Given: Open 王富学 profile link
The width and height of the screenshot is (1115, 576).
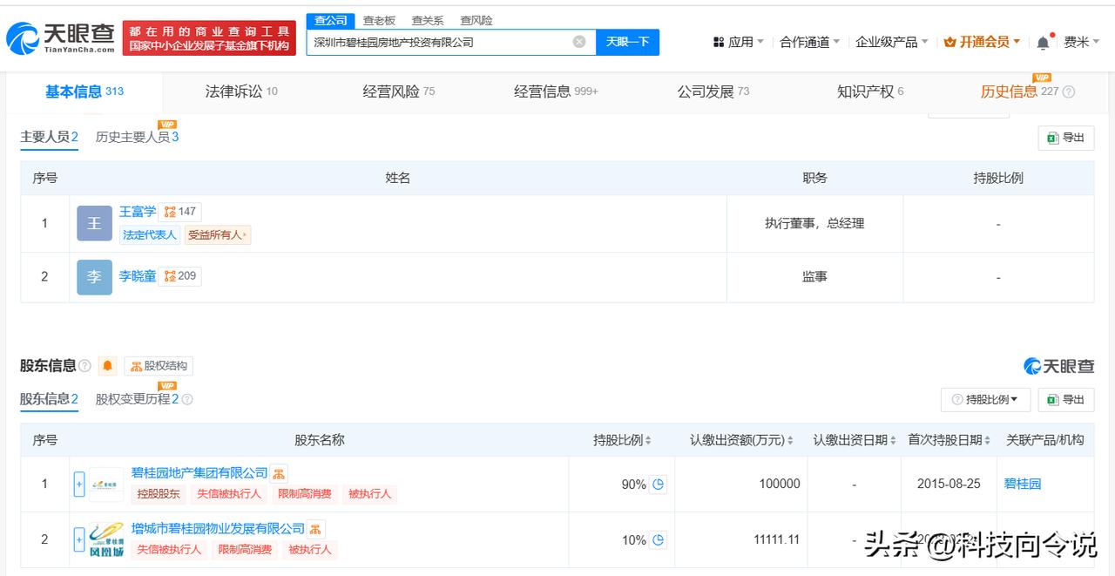Looking at the screenshot, I should (138, 212).
